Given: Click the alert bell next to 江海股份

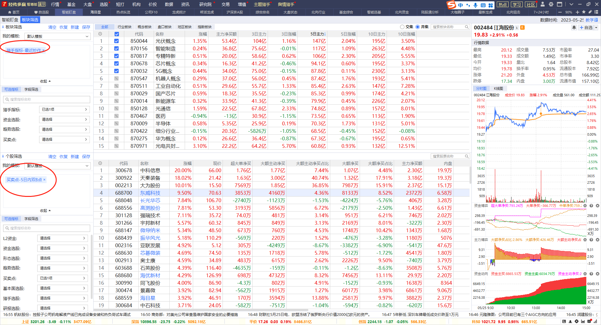Looking at the screenshot, I should 574,27.
